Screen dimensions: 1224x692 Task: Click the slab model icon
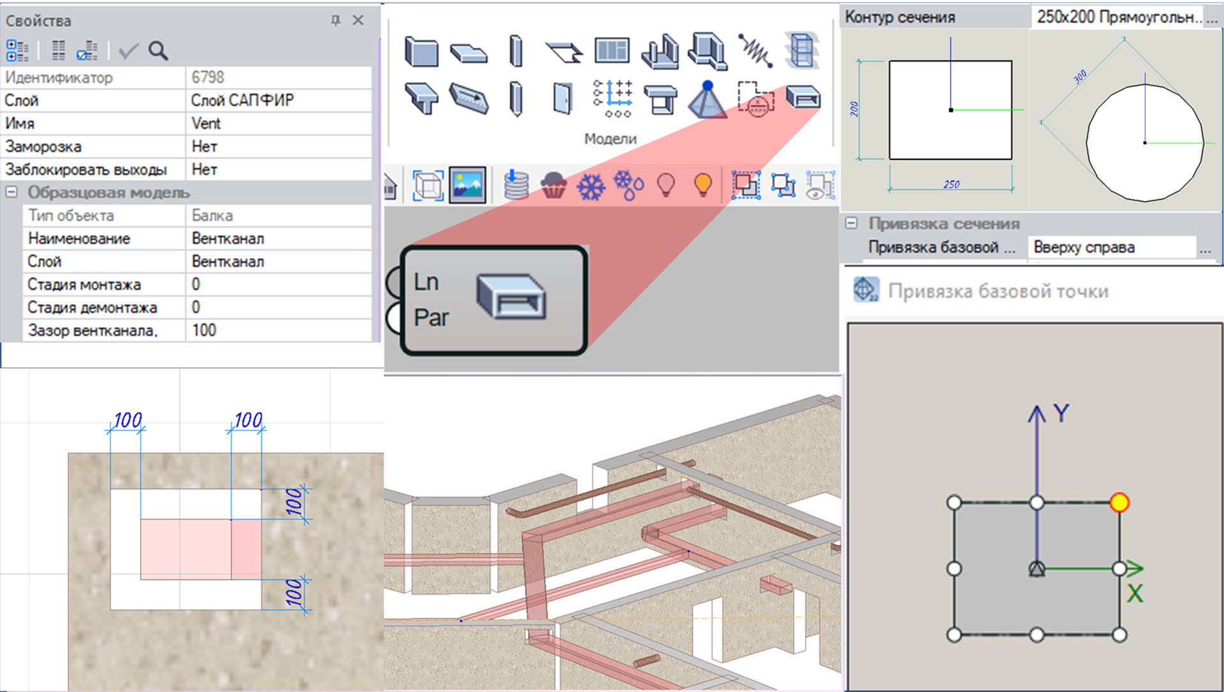(468, 52)
